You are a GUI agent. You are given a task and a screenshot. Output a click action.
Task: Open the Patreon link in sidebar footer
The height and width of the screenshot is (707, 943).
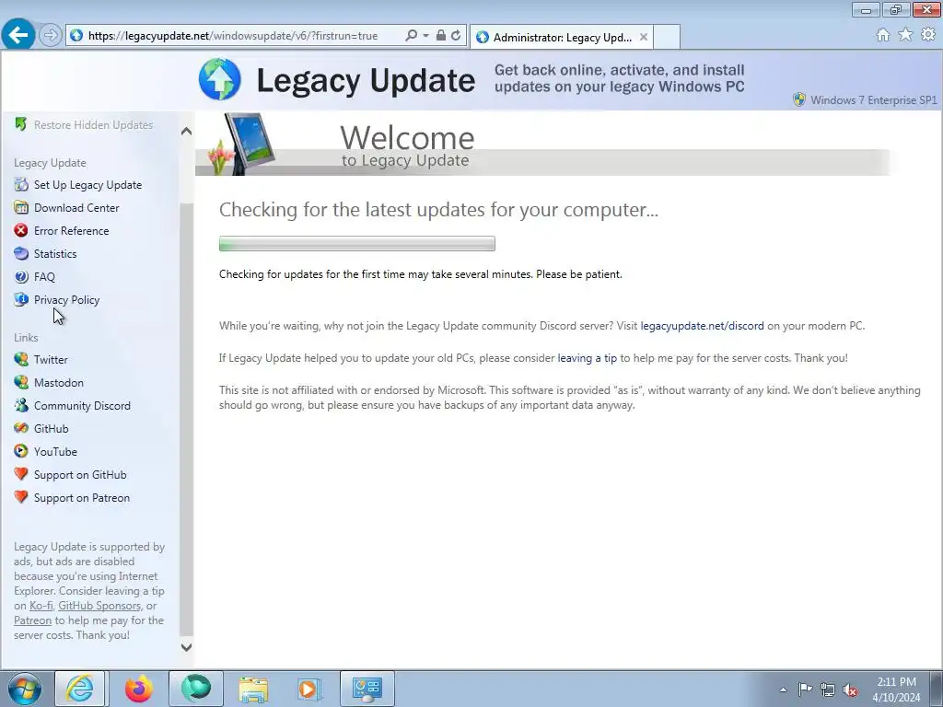pyautogui.click(x=32, y=620)
